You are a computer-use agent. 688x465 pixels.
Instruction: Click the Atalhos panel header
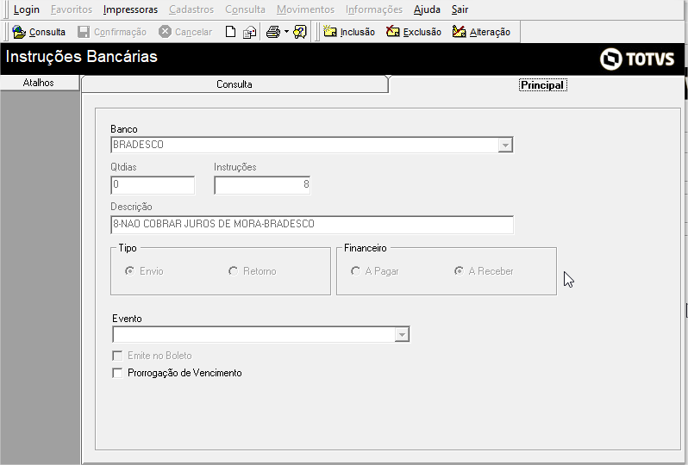(x=39, y=83)
